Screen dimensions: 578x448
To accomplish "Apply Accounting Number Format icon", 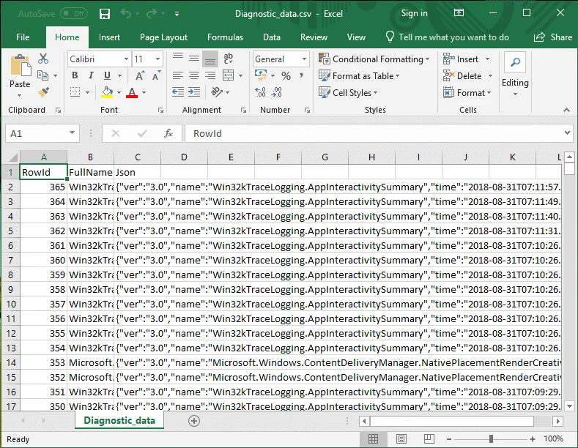I will tap(261, 75).
